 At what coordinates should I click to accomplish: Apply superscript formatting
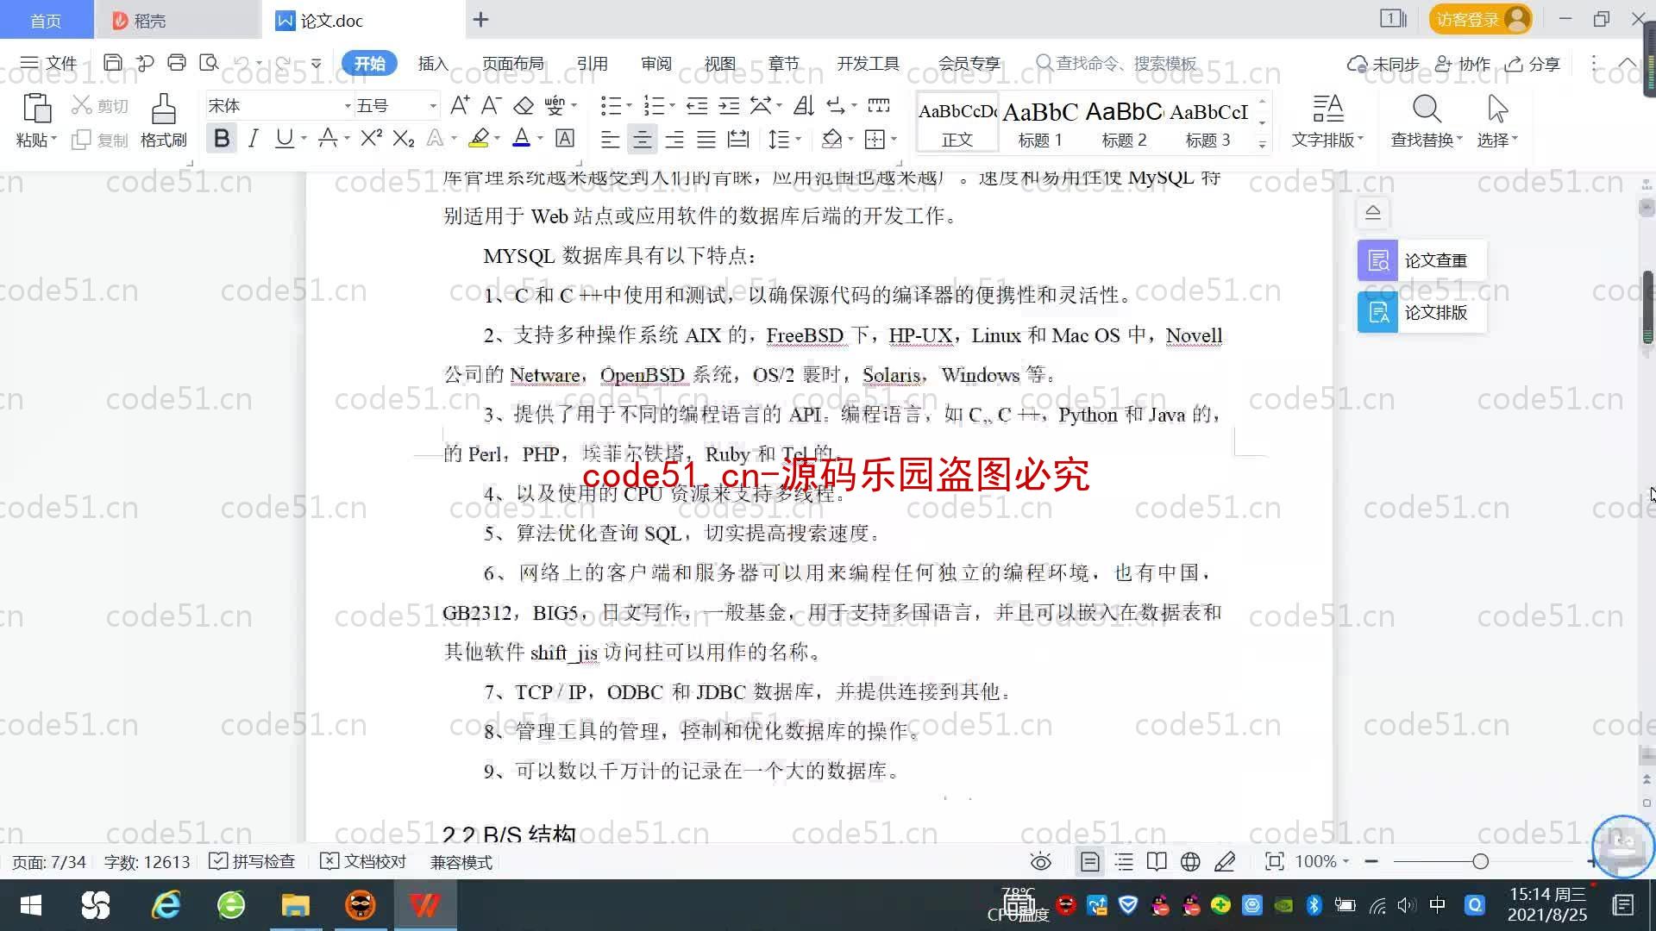tap(372, 138)
